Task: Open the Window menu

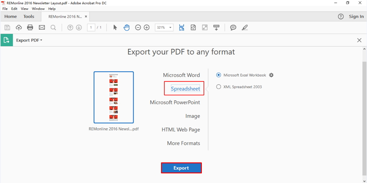Action: tap(38, 9)
